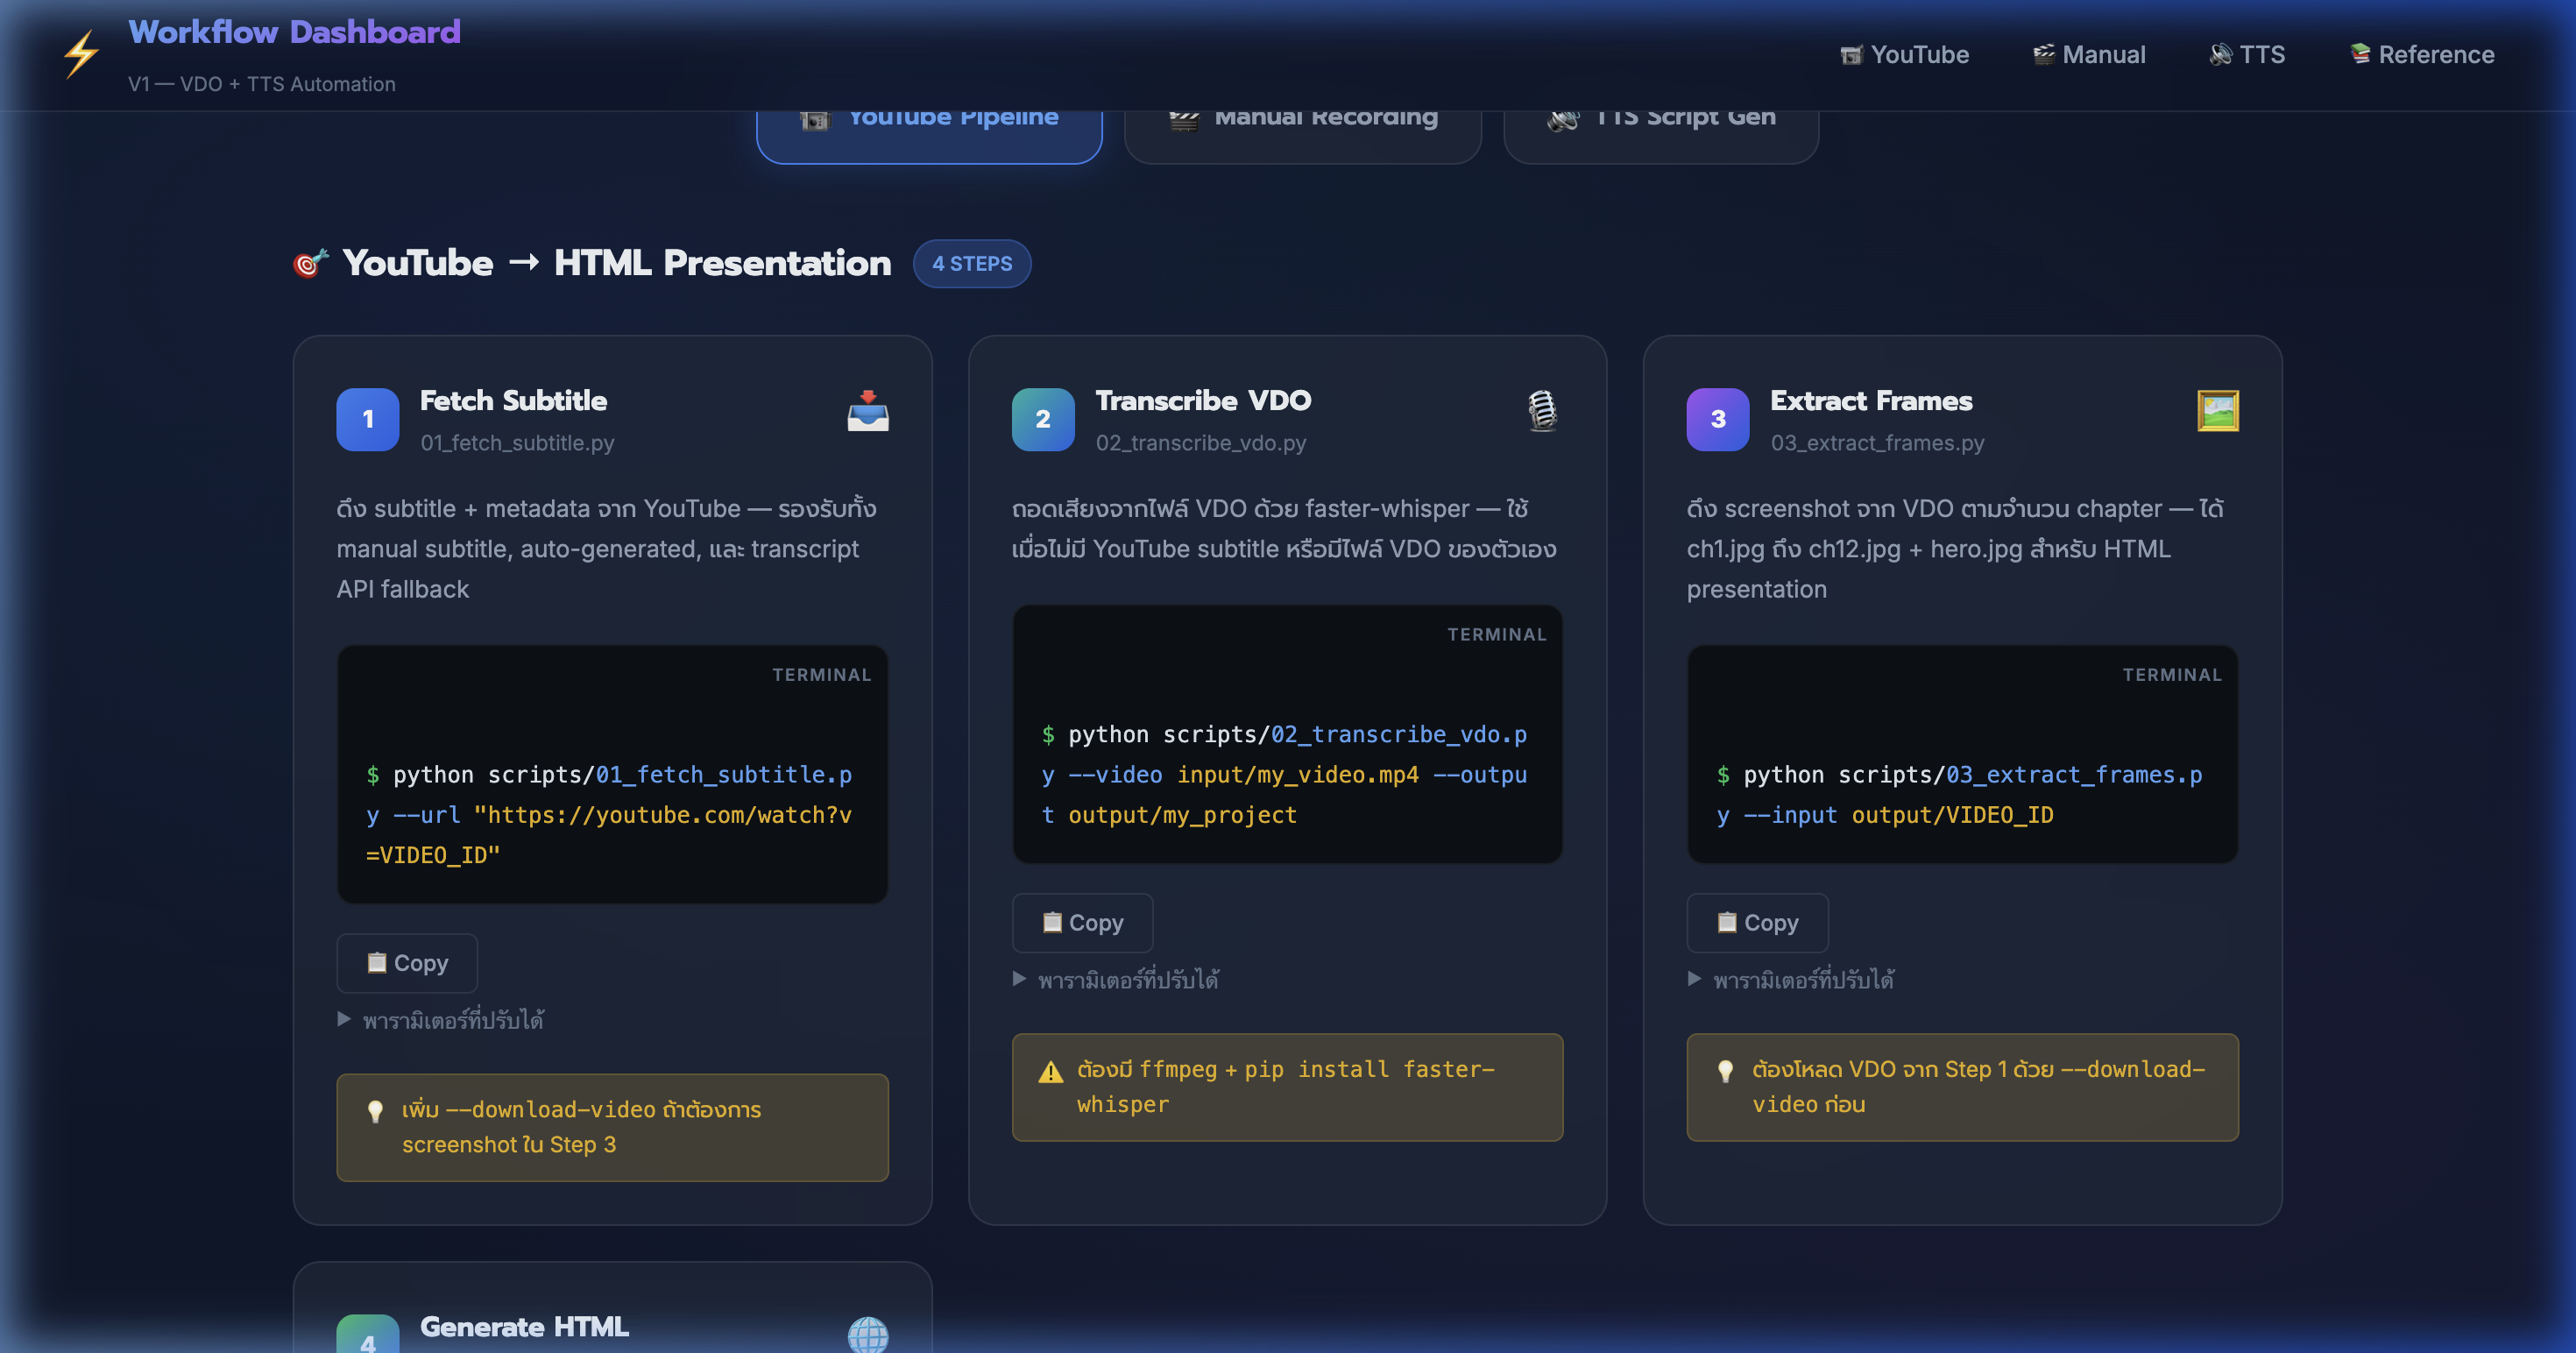Copy the extract frames command

[x=1757, y=923]
